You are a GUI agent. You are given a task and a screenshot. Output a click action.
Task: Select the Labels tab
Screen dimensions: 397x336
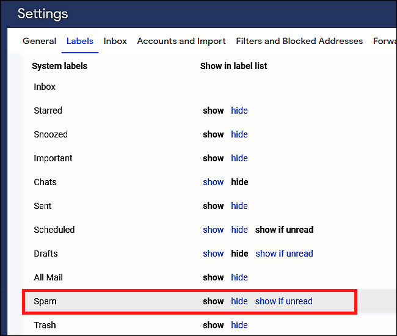tap(80, 41)
